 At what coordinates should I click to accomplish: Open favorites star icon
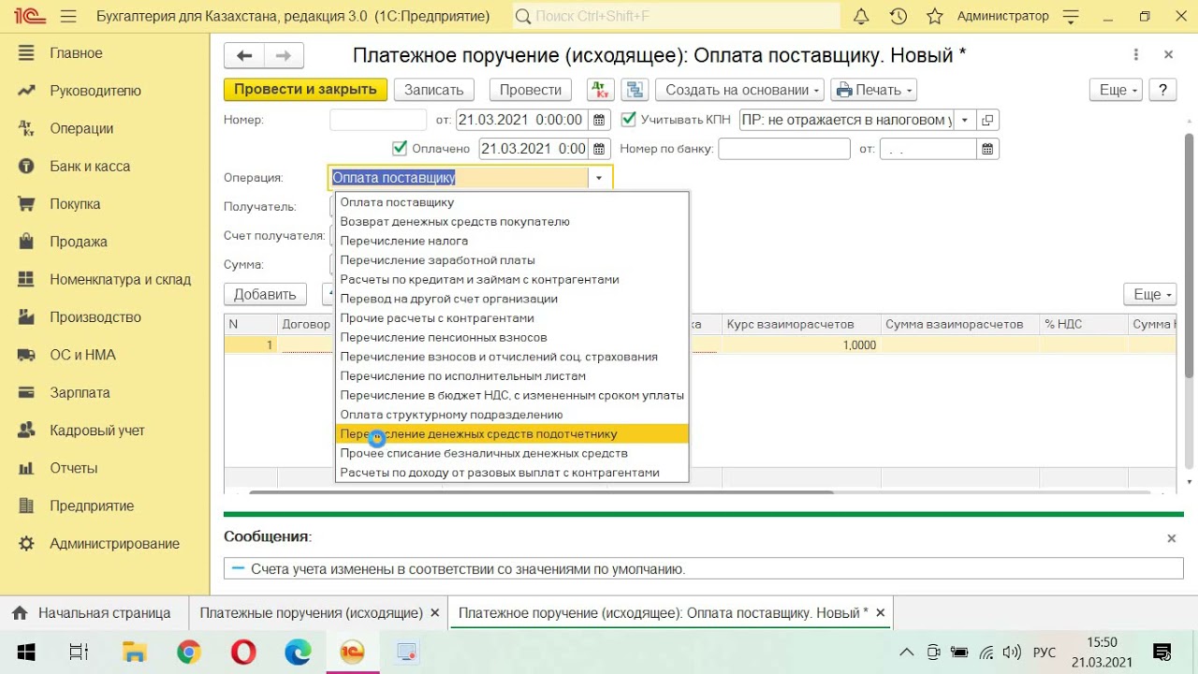point(934,17)
